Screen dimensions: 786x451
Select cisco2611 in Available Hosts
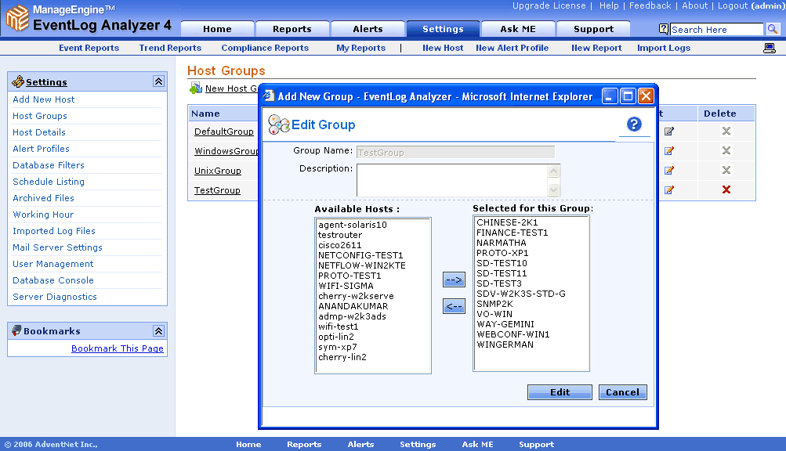click(340, 245)
